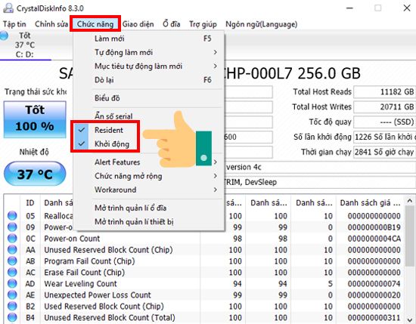416x324 pixels.
Task: Choose Dò lại F6 menu entry
Action: click(148, 80)
